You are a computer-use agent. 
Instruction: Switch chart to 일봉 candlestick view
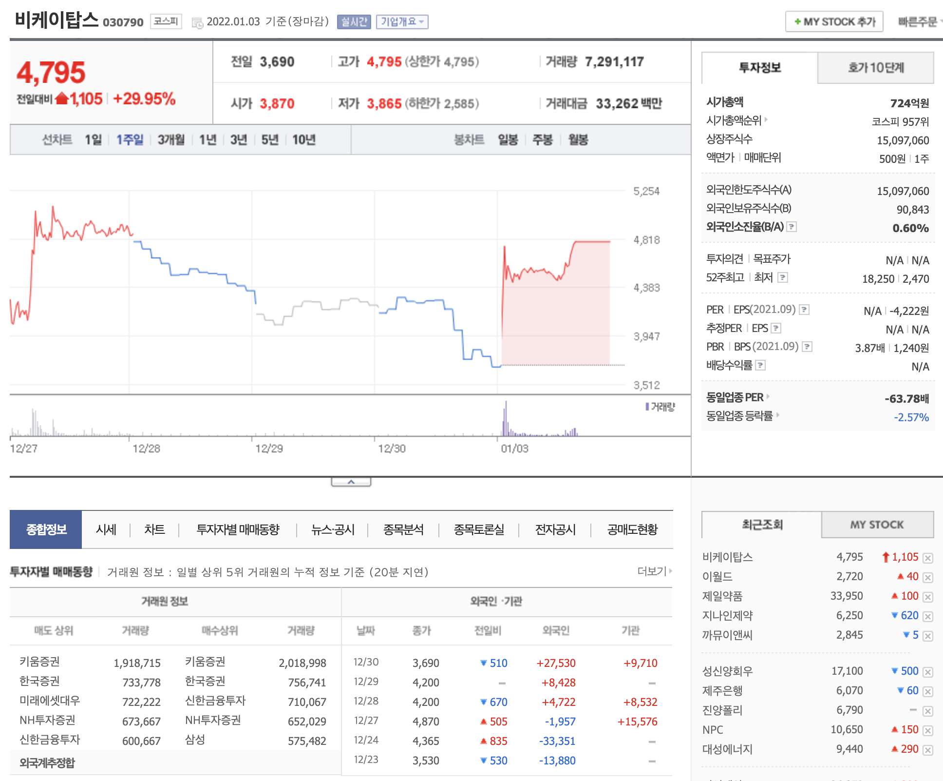tap(508, 140)
